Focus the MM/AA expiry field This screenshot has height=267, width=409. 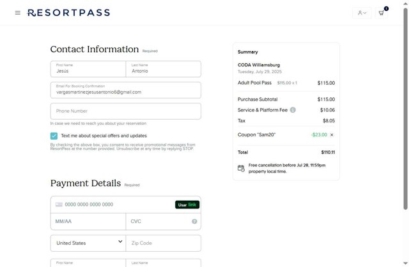click(x=88, y=222)
